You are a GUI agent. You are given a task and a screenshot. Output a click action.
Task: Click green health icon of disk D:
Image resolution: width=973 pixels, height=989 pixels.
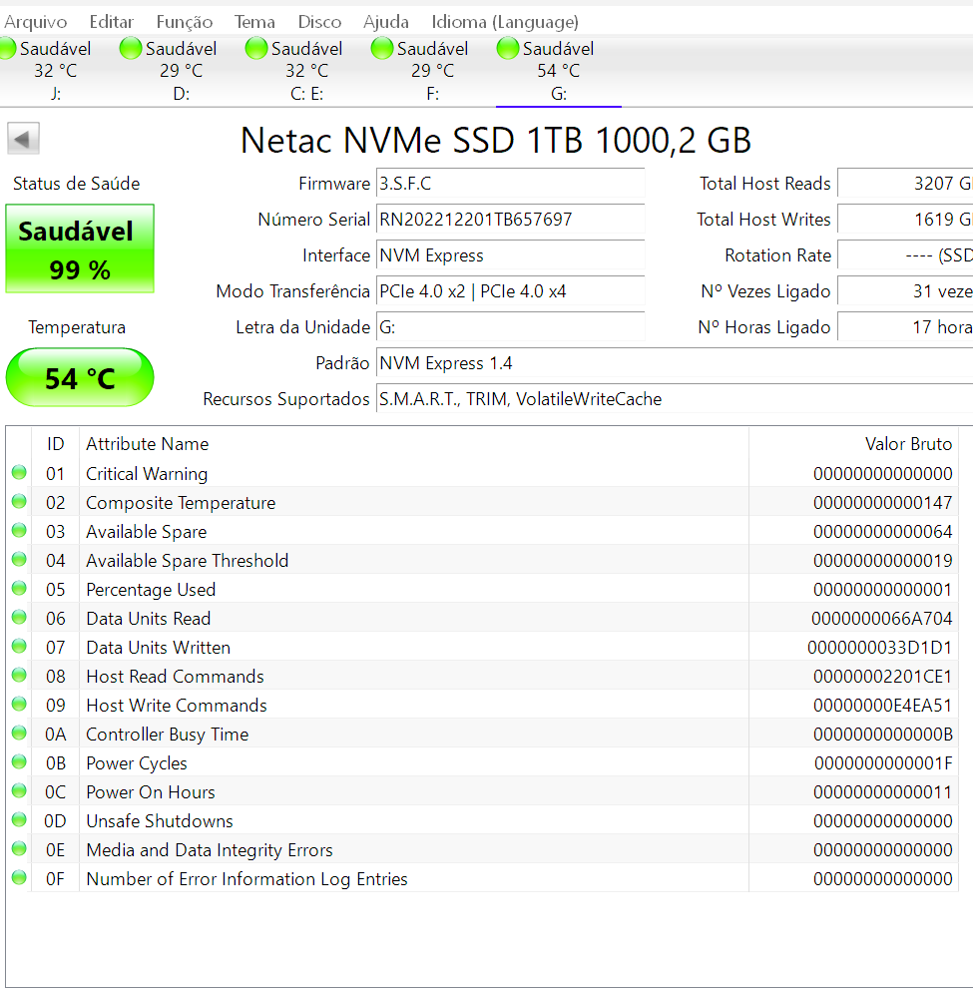click(x=131, y=49)
